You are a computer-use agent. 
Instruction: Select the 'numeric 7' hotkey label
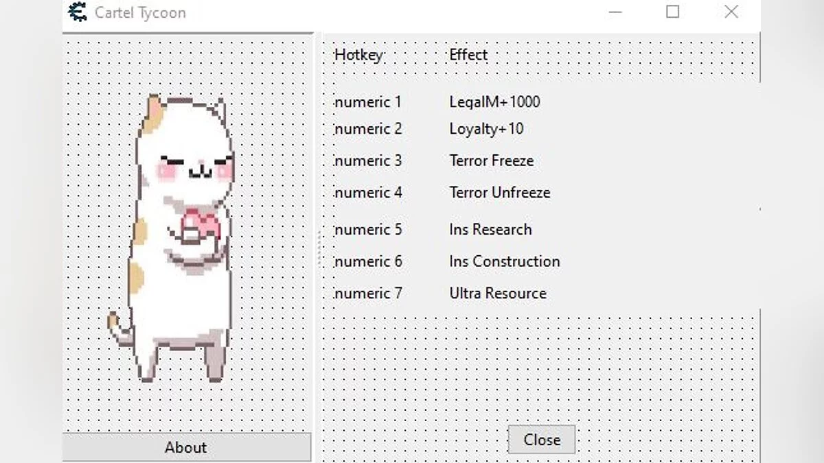368,294
